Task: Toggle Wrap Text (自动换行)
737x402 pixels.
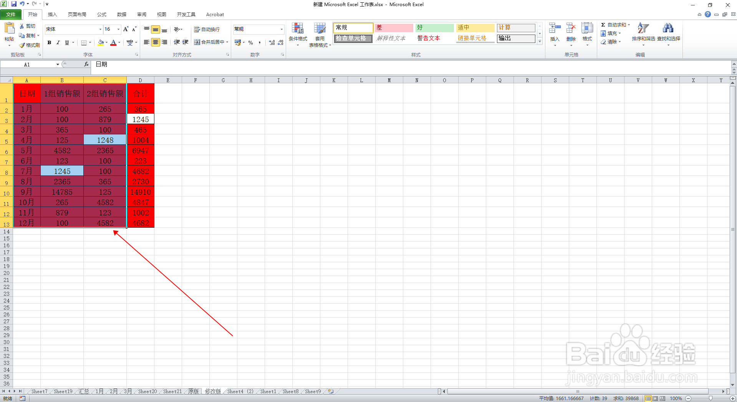Action: coord(207,30)
